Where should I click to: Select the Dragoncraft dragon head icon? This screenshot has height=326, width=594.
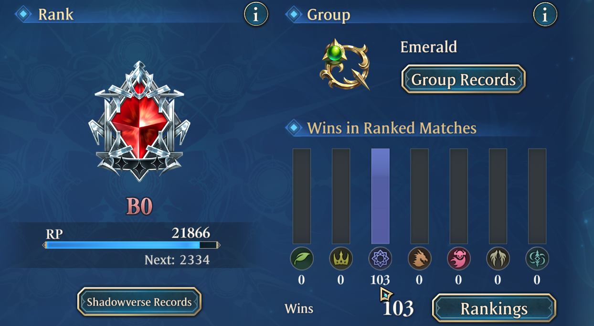420,259
